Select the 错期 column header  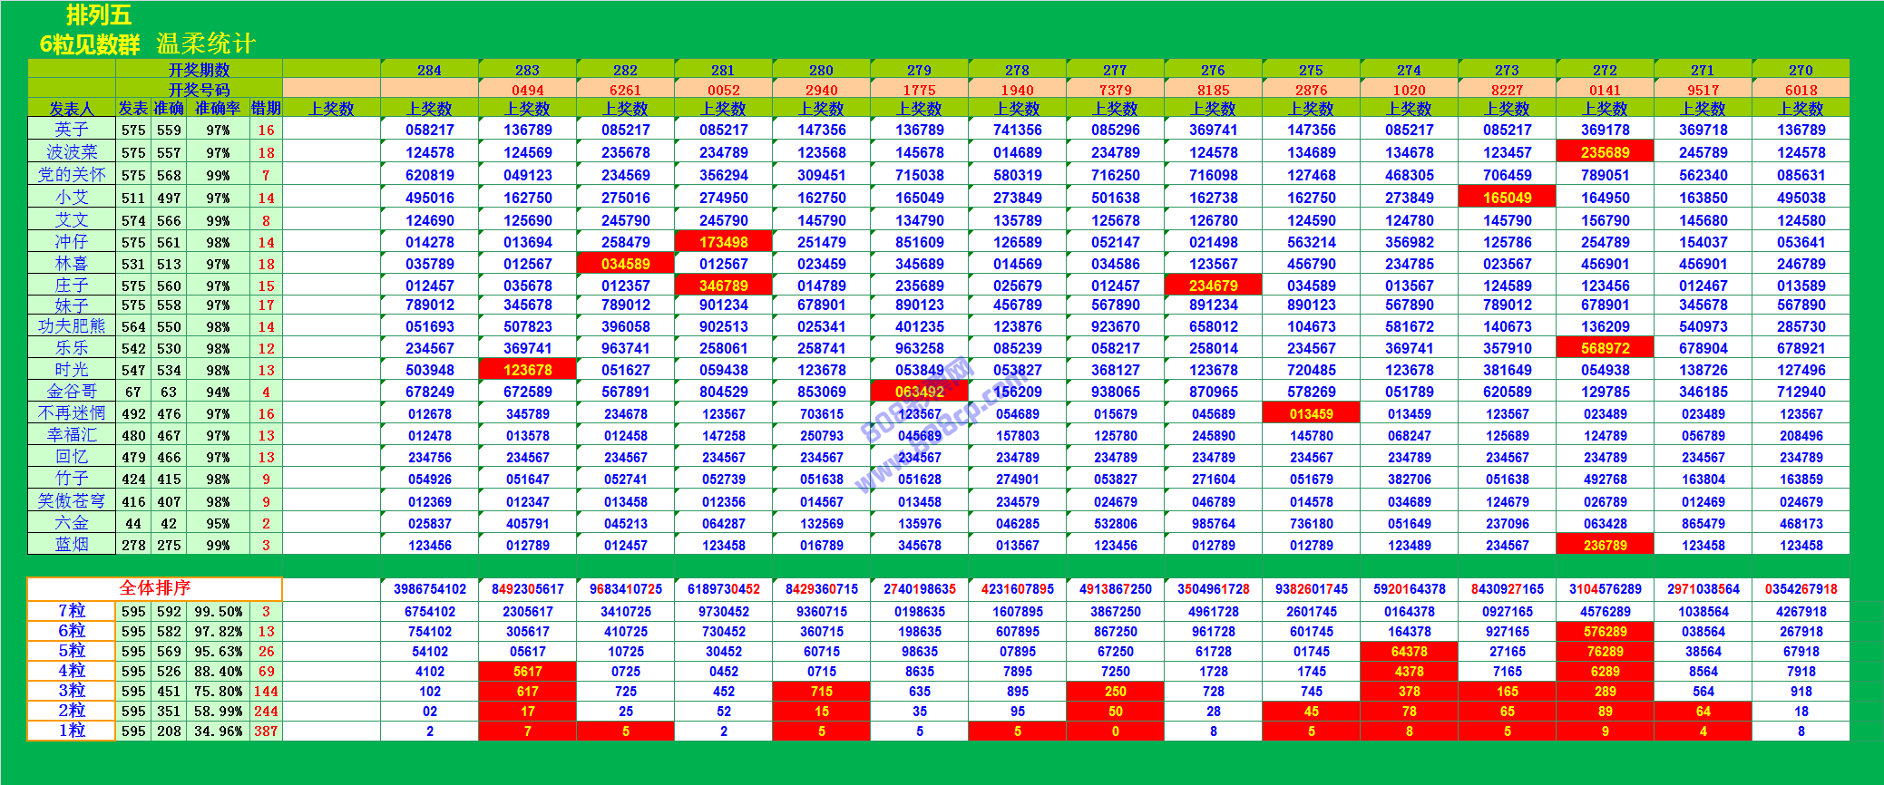click(x=266, y=109)
